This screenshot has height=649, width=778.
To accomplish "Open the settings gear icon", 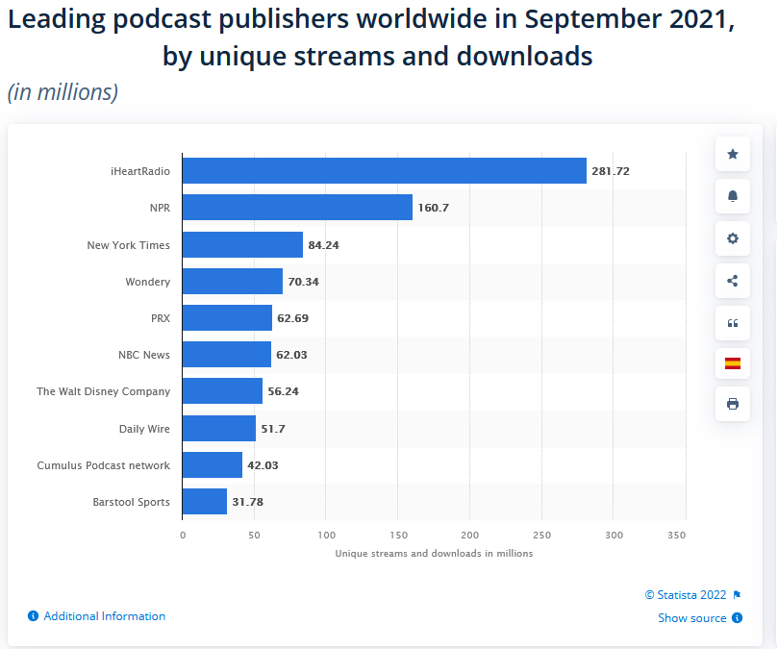I will pyautogui.click(x=732, y=238).
